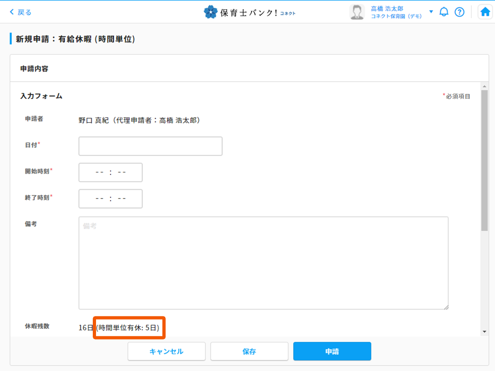
Task: Submit with the blue 申請 button
Action: [332, 352]
